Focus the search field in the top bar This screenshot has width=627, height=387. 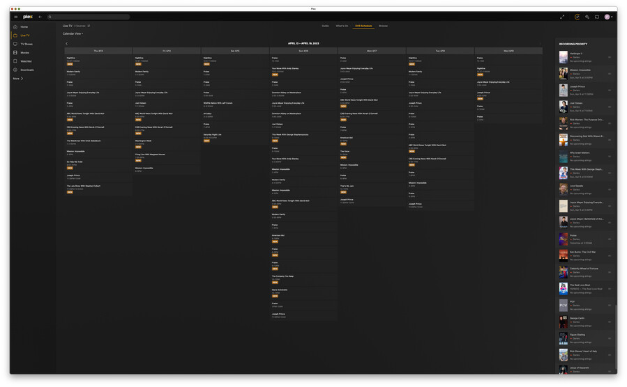[89, 17]
